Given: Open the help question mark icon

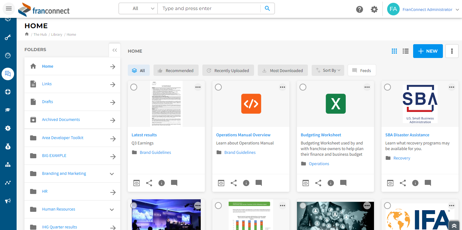Looking at the screenshot, I should click(x=360, y=9).
